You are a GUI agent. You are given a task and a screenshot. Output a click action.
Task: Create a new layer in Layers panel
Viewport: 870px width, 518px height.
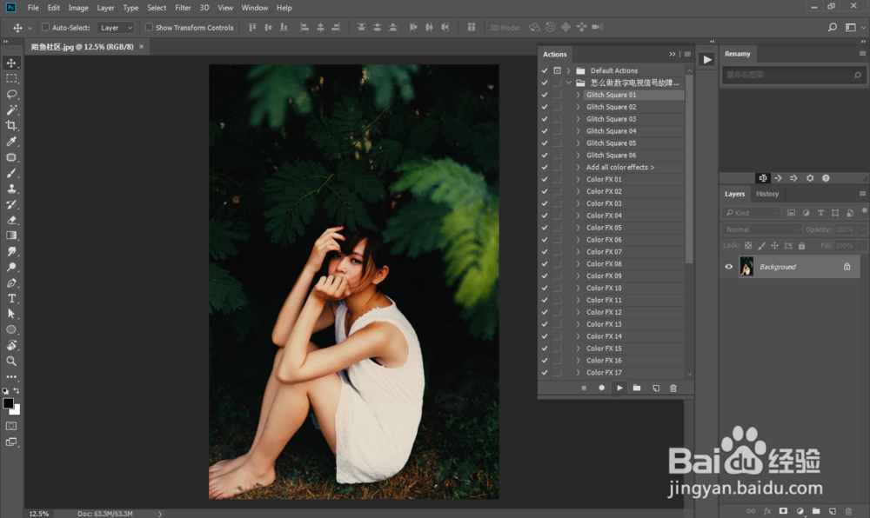point(833,511)
